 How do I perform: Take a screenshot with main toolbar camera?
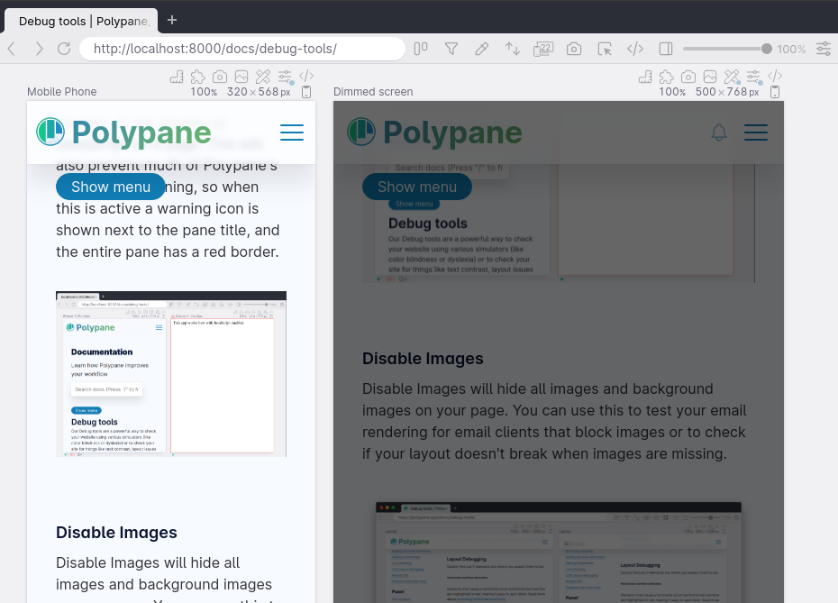pos(574,49)
